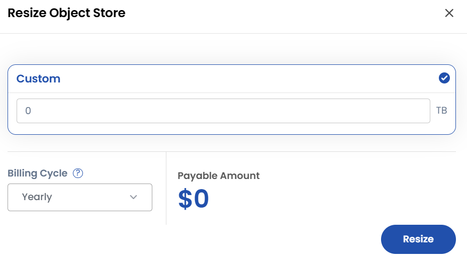Click the Billing Cycle label text
The height and width of the screenshot is (268, 467).
tap(37, 173)
